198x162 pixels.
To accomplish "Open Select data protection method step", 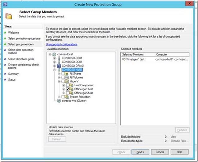I will click(21, 52).
